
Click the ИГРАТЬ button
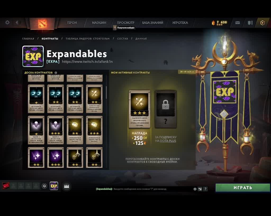pyautogui.click(x=243, y=187)
